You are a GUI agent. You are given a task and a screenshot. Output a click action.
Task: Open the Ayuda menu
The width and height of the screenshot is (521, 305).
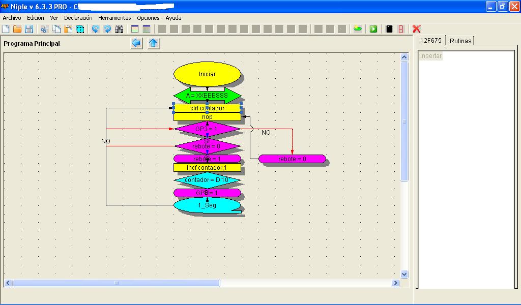[x=173, y=18]
